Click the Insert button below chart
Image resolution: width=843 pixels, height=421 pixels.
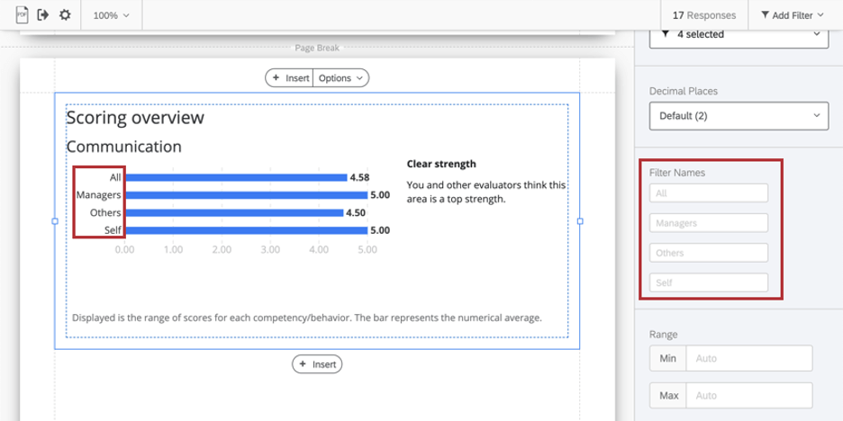coord(317,364)
